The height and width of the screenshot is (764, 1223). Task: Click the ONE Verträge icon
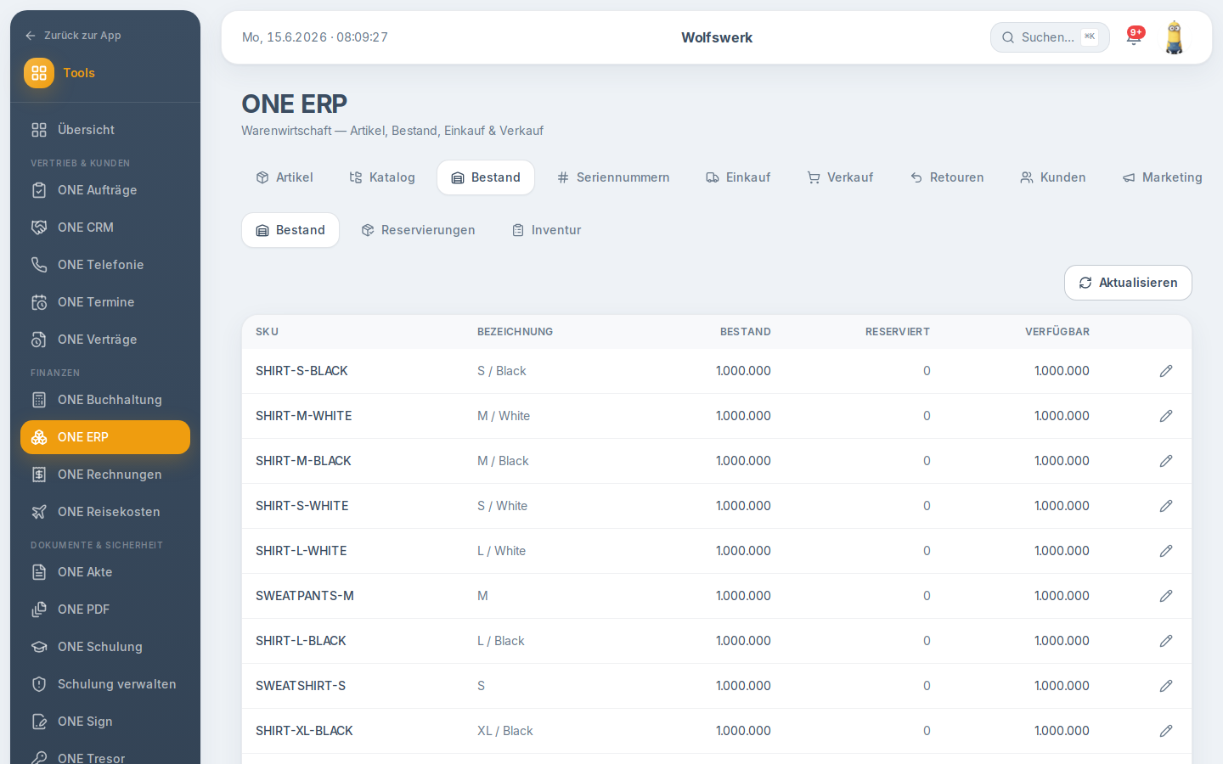tap(39, 340)
